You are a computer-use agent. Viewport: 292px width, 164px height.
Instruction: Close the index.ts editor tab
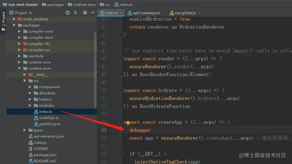121,13
